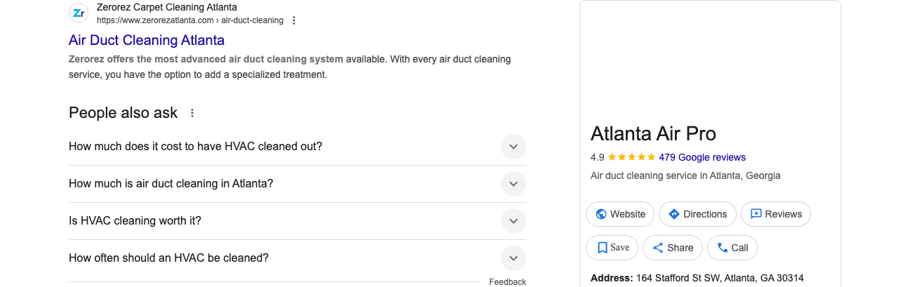This screenshot has height=287, width=898.
Task: Expand the Is HVAC cleaning worth it chevron
Action: click(514, 221)
